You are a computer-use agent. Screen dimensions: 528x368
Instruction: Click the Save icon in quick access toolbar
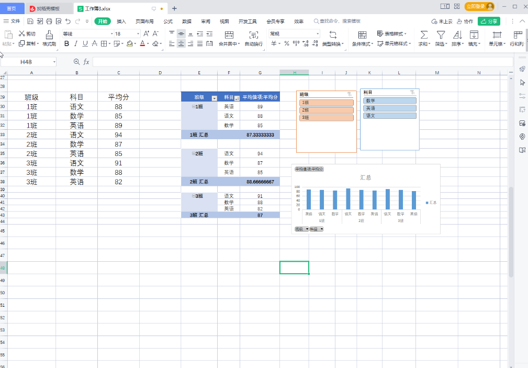30,21
